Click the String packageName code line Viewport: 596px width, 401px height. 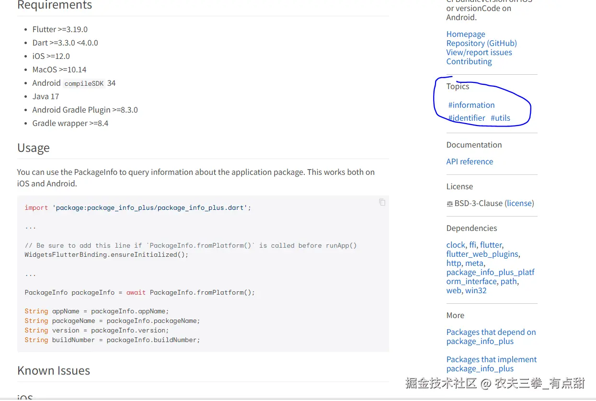point(113,321)
